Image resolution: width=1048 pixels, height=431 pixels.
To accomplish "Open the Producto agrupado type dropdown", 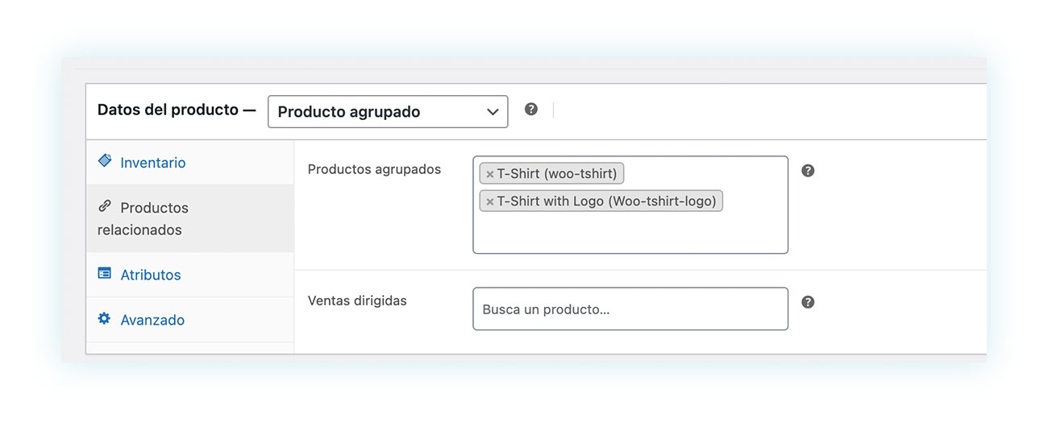I will pyautogui.click(x=388, y=112).
